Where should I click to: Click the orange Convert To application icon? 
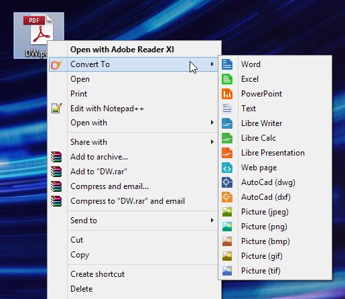56,64
